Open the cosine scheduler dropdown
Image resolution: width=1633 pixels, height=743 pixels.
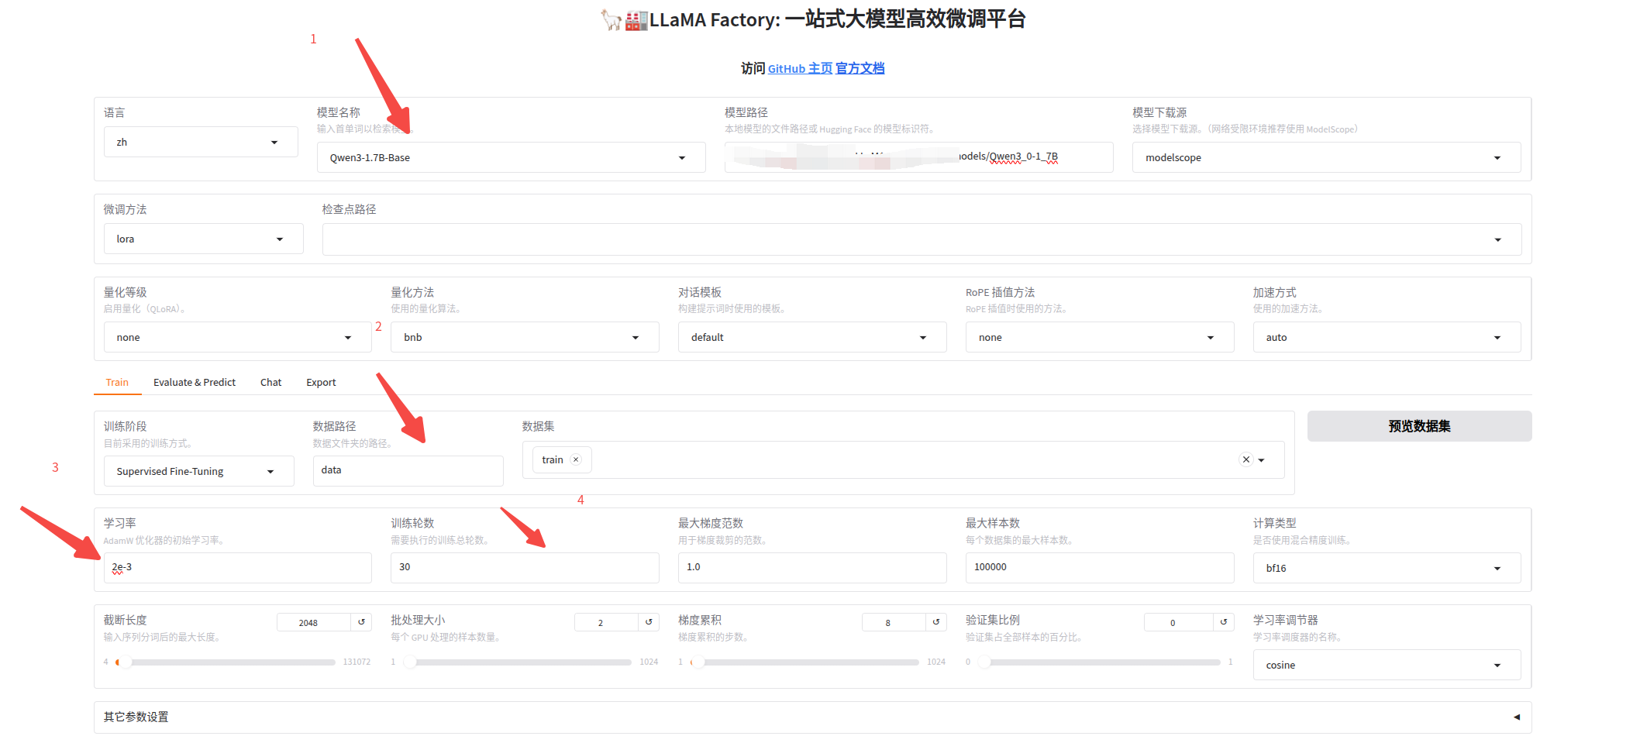(x=1387, y=665)
